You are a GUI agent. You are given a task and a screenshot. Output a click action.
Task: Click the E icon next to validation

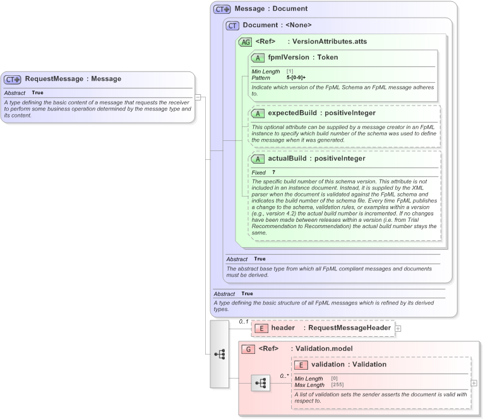coord(301,365)
